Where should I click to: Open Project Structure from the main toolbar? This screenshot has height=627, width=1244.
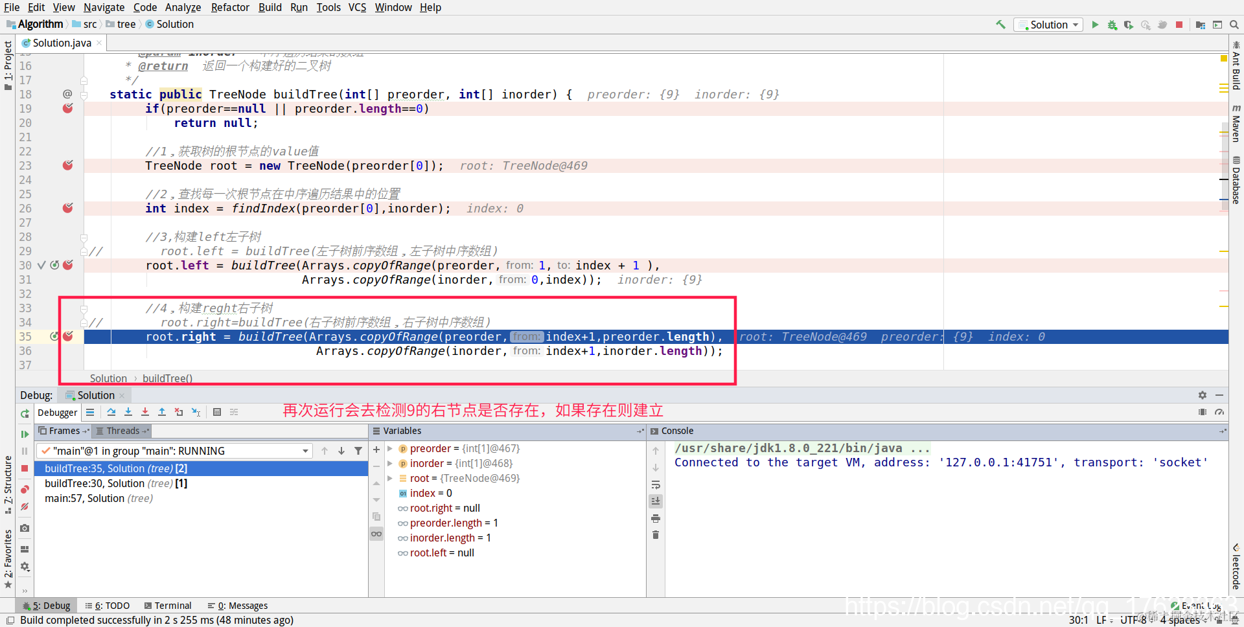tap(1201, 25)
